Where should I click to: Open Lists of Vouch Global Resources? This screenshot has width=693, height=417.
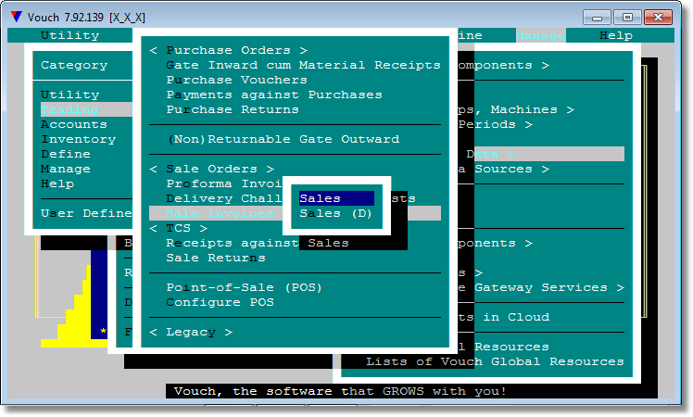[495, 361]
